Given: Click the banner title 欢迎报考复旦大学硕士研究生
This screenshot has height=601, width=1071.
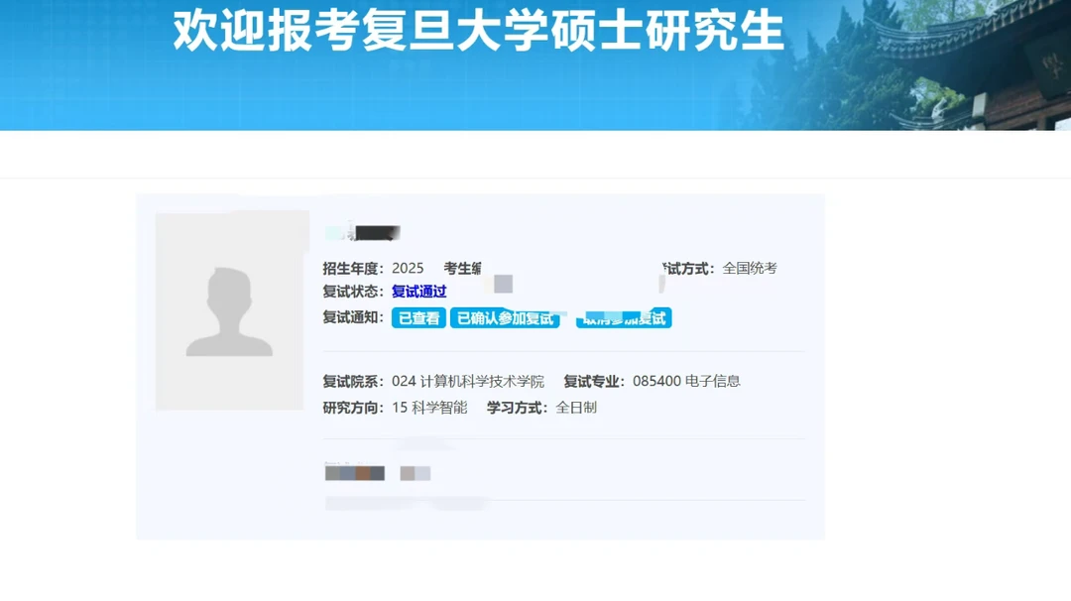Looking at the screenshot, I should pos(478,32).
